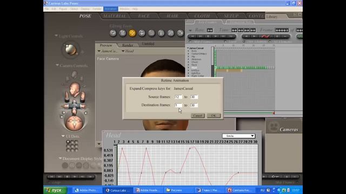Image resolution: width=346 pixels, height=194 pixels.
Task: Click the Destination frames end field
Action: tap(194, 105)
